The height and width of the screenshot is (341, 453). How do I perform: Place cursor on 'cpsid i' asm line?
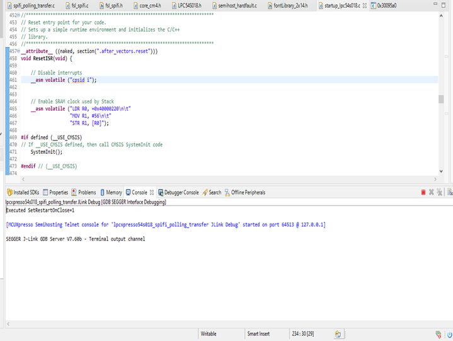point(64,80)
